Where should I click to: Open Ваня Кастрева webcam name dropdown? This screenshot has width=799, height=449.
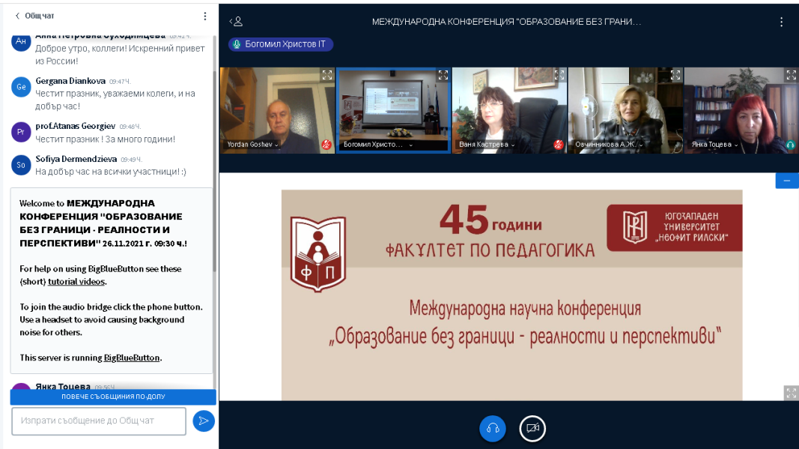click(x=487, y=145)
